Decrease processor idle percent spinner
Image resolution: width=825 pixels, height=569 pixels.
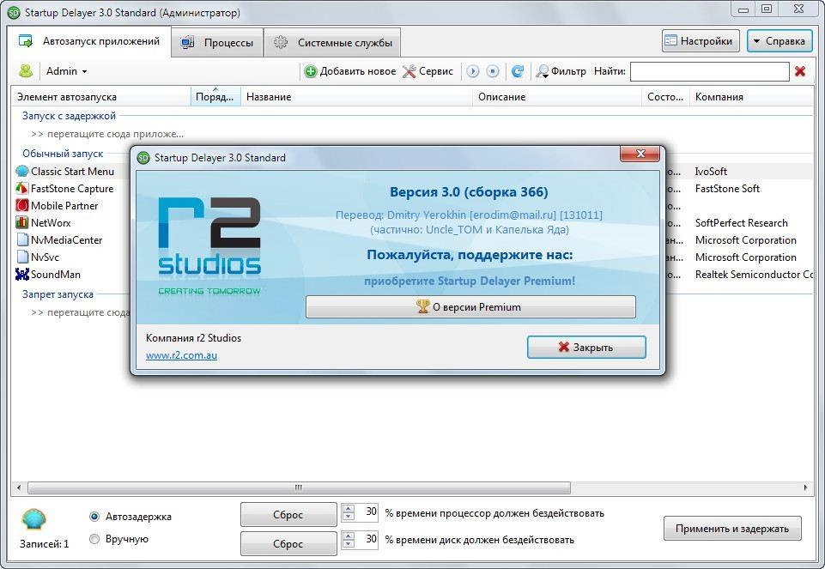tap(349, 517)
